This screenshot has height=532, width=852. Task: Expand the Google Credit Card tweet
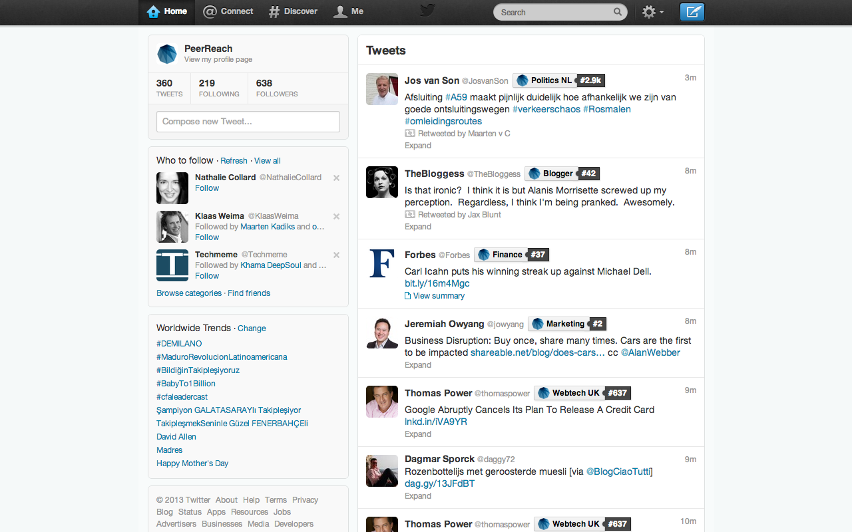click(x=418, y=434)
